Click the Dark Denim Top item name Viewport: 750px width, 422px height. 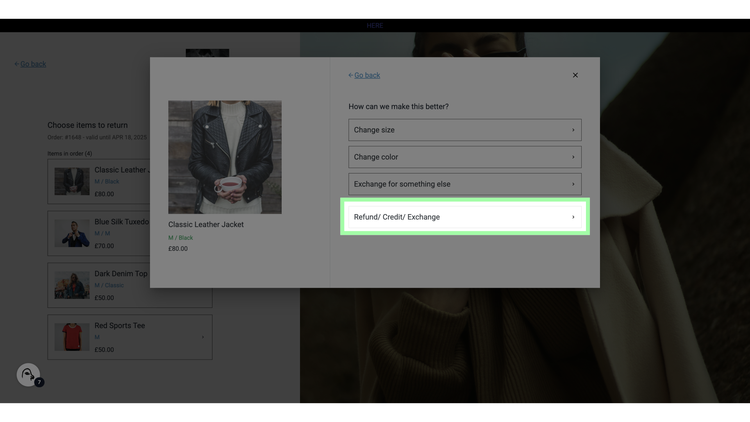pyautogui.click(x=121, y=274)
